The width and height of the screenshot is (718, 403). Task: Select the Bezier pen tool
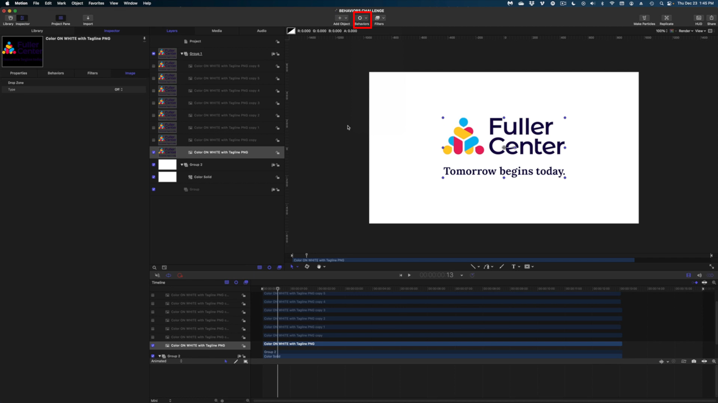(x=487, y=267)
